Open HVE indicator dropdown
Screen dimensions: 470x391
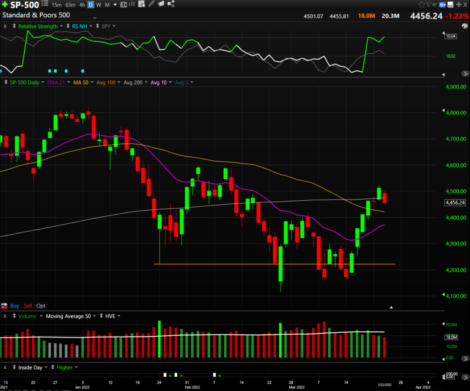pyautogui.click(x=119, y=316)
